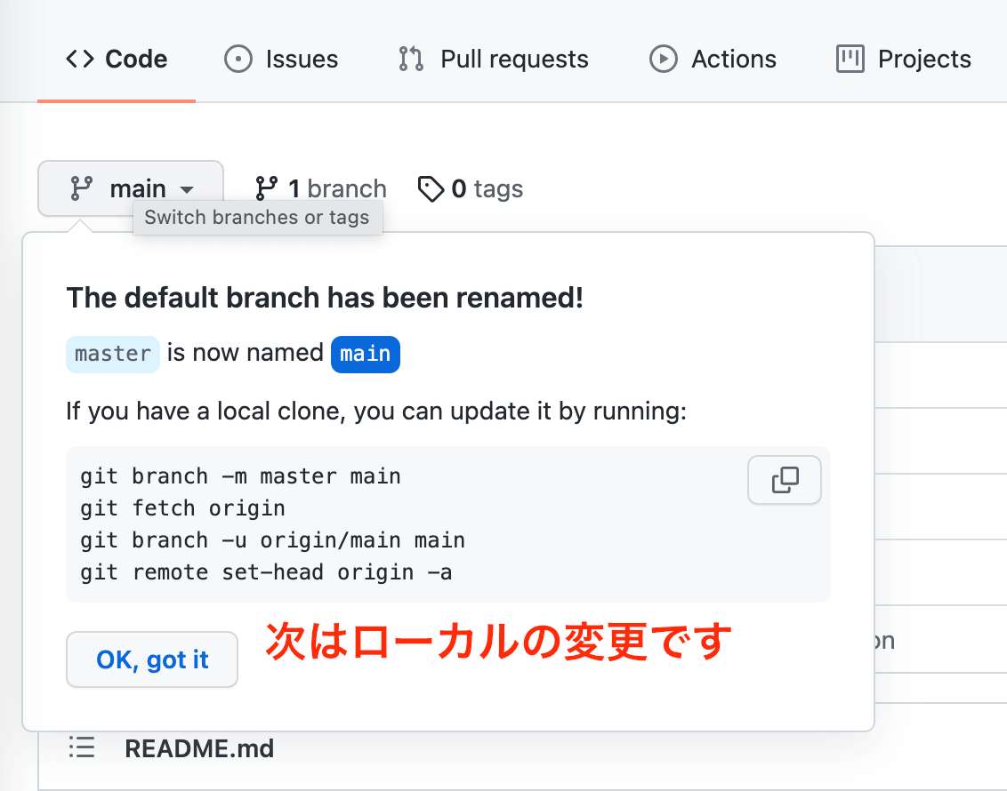1007x791 pixels.
Task: Click the 'git fetch origin' command line
Action: click(182, 508)
